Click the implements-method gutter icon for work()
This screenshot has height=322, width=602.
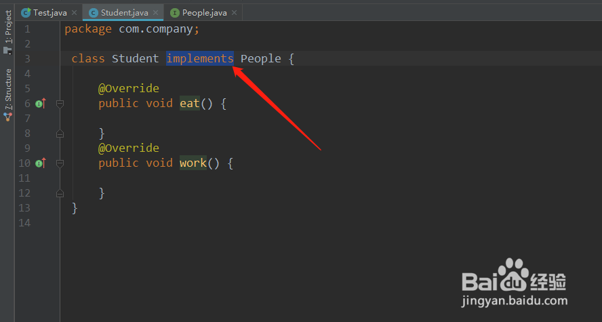coord(41,163)
